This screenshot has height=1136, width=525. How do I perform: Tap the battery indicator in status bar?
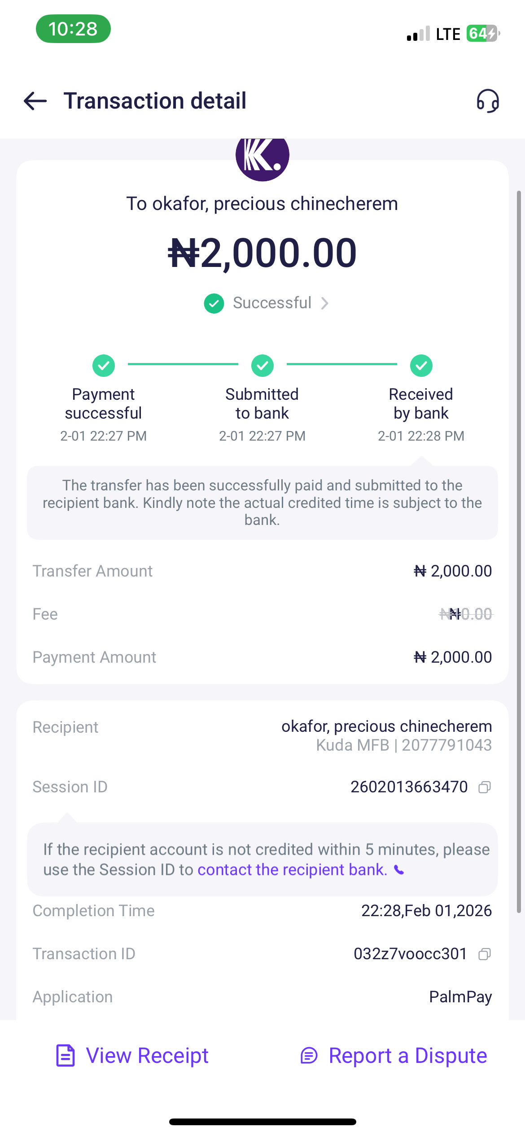tap(482, 34)
